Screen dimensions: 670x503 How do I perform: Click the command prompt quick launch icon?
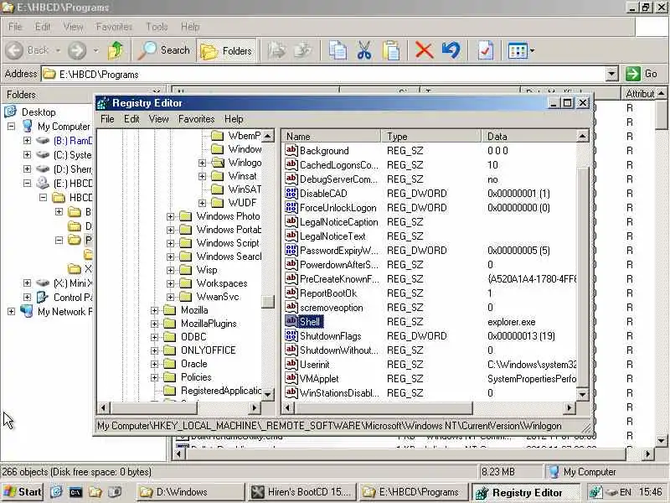[x=75, y=492]
